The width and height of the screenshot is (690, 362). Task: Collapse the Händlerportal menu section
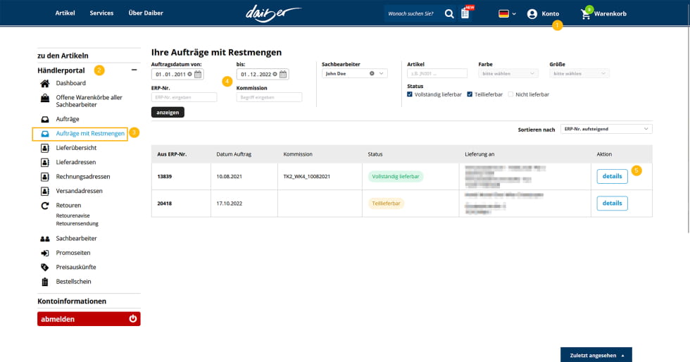[x=134, y=70]
